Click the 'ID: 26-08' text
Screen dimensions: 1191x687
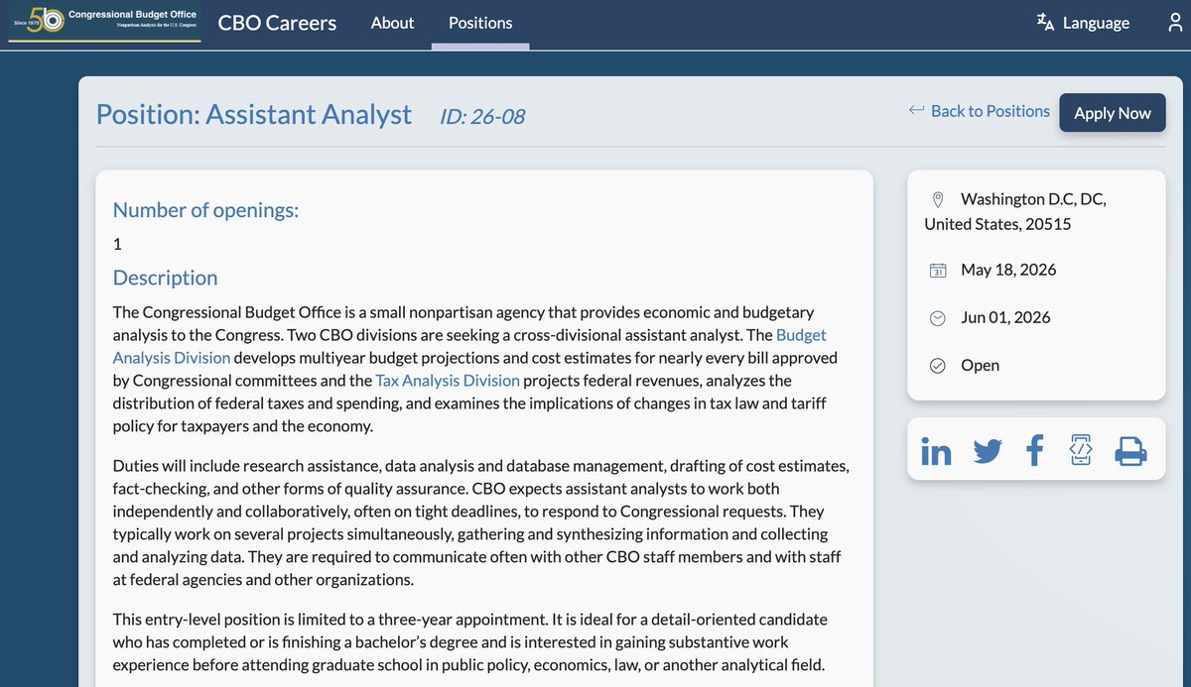click(x=482, y=117)
